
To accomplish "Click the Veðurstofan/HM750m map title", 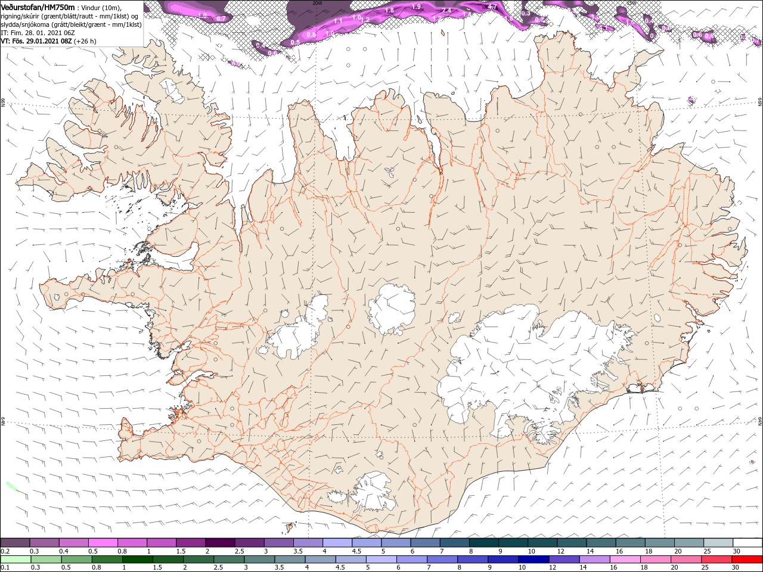I will (38, 7).
